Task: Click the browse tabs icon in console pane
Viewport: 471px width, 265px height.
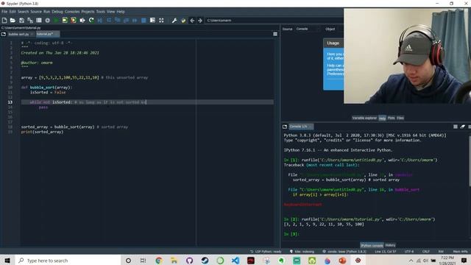Action: pos(285,127)
